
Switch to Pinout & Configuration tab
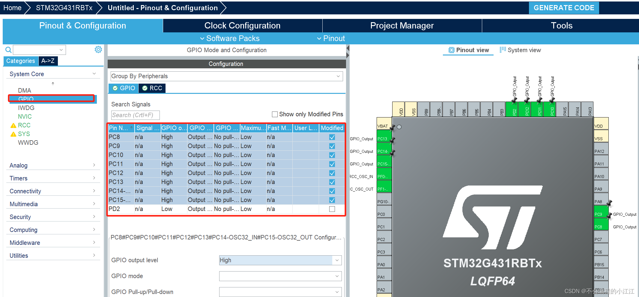point(83,25)
